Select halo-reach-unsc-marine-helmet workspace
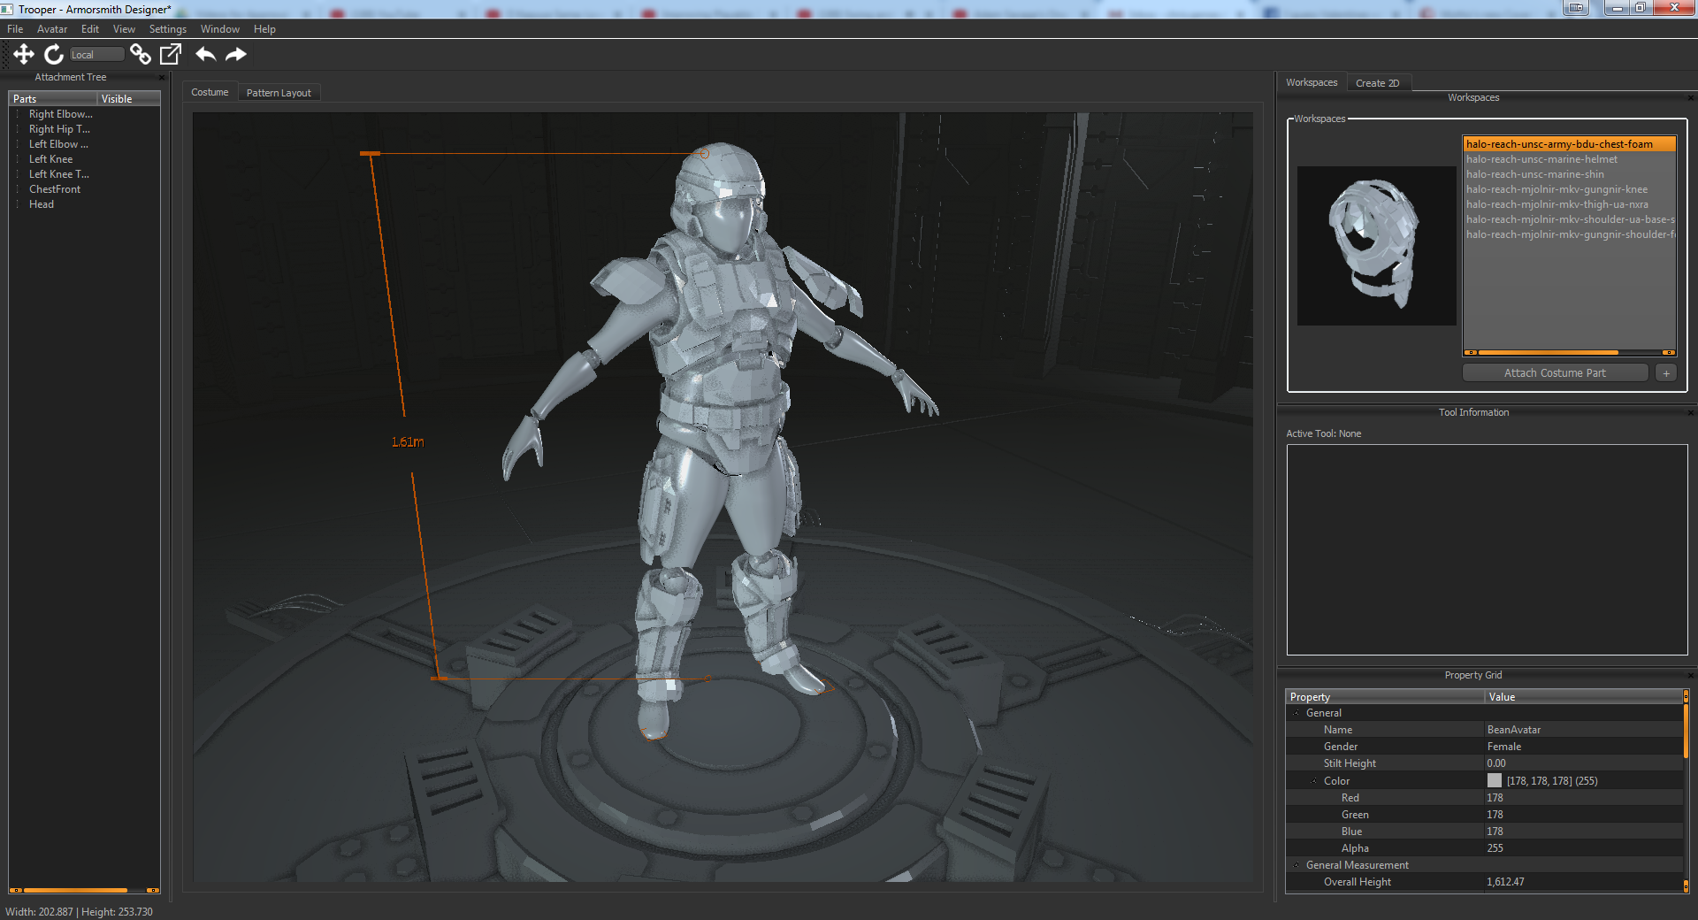 1541,159
